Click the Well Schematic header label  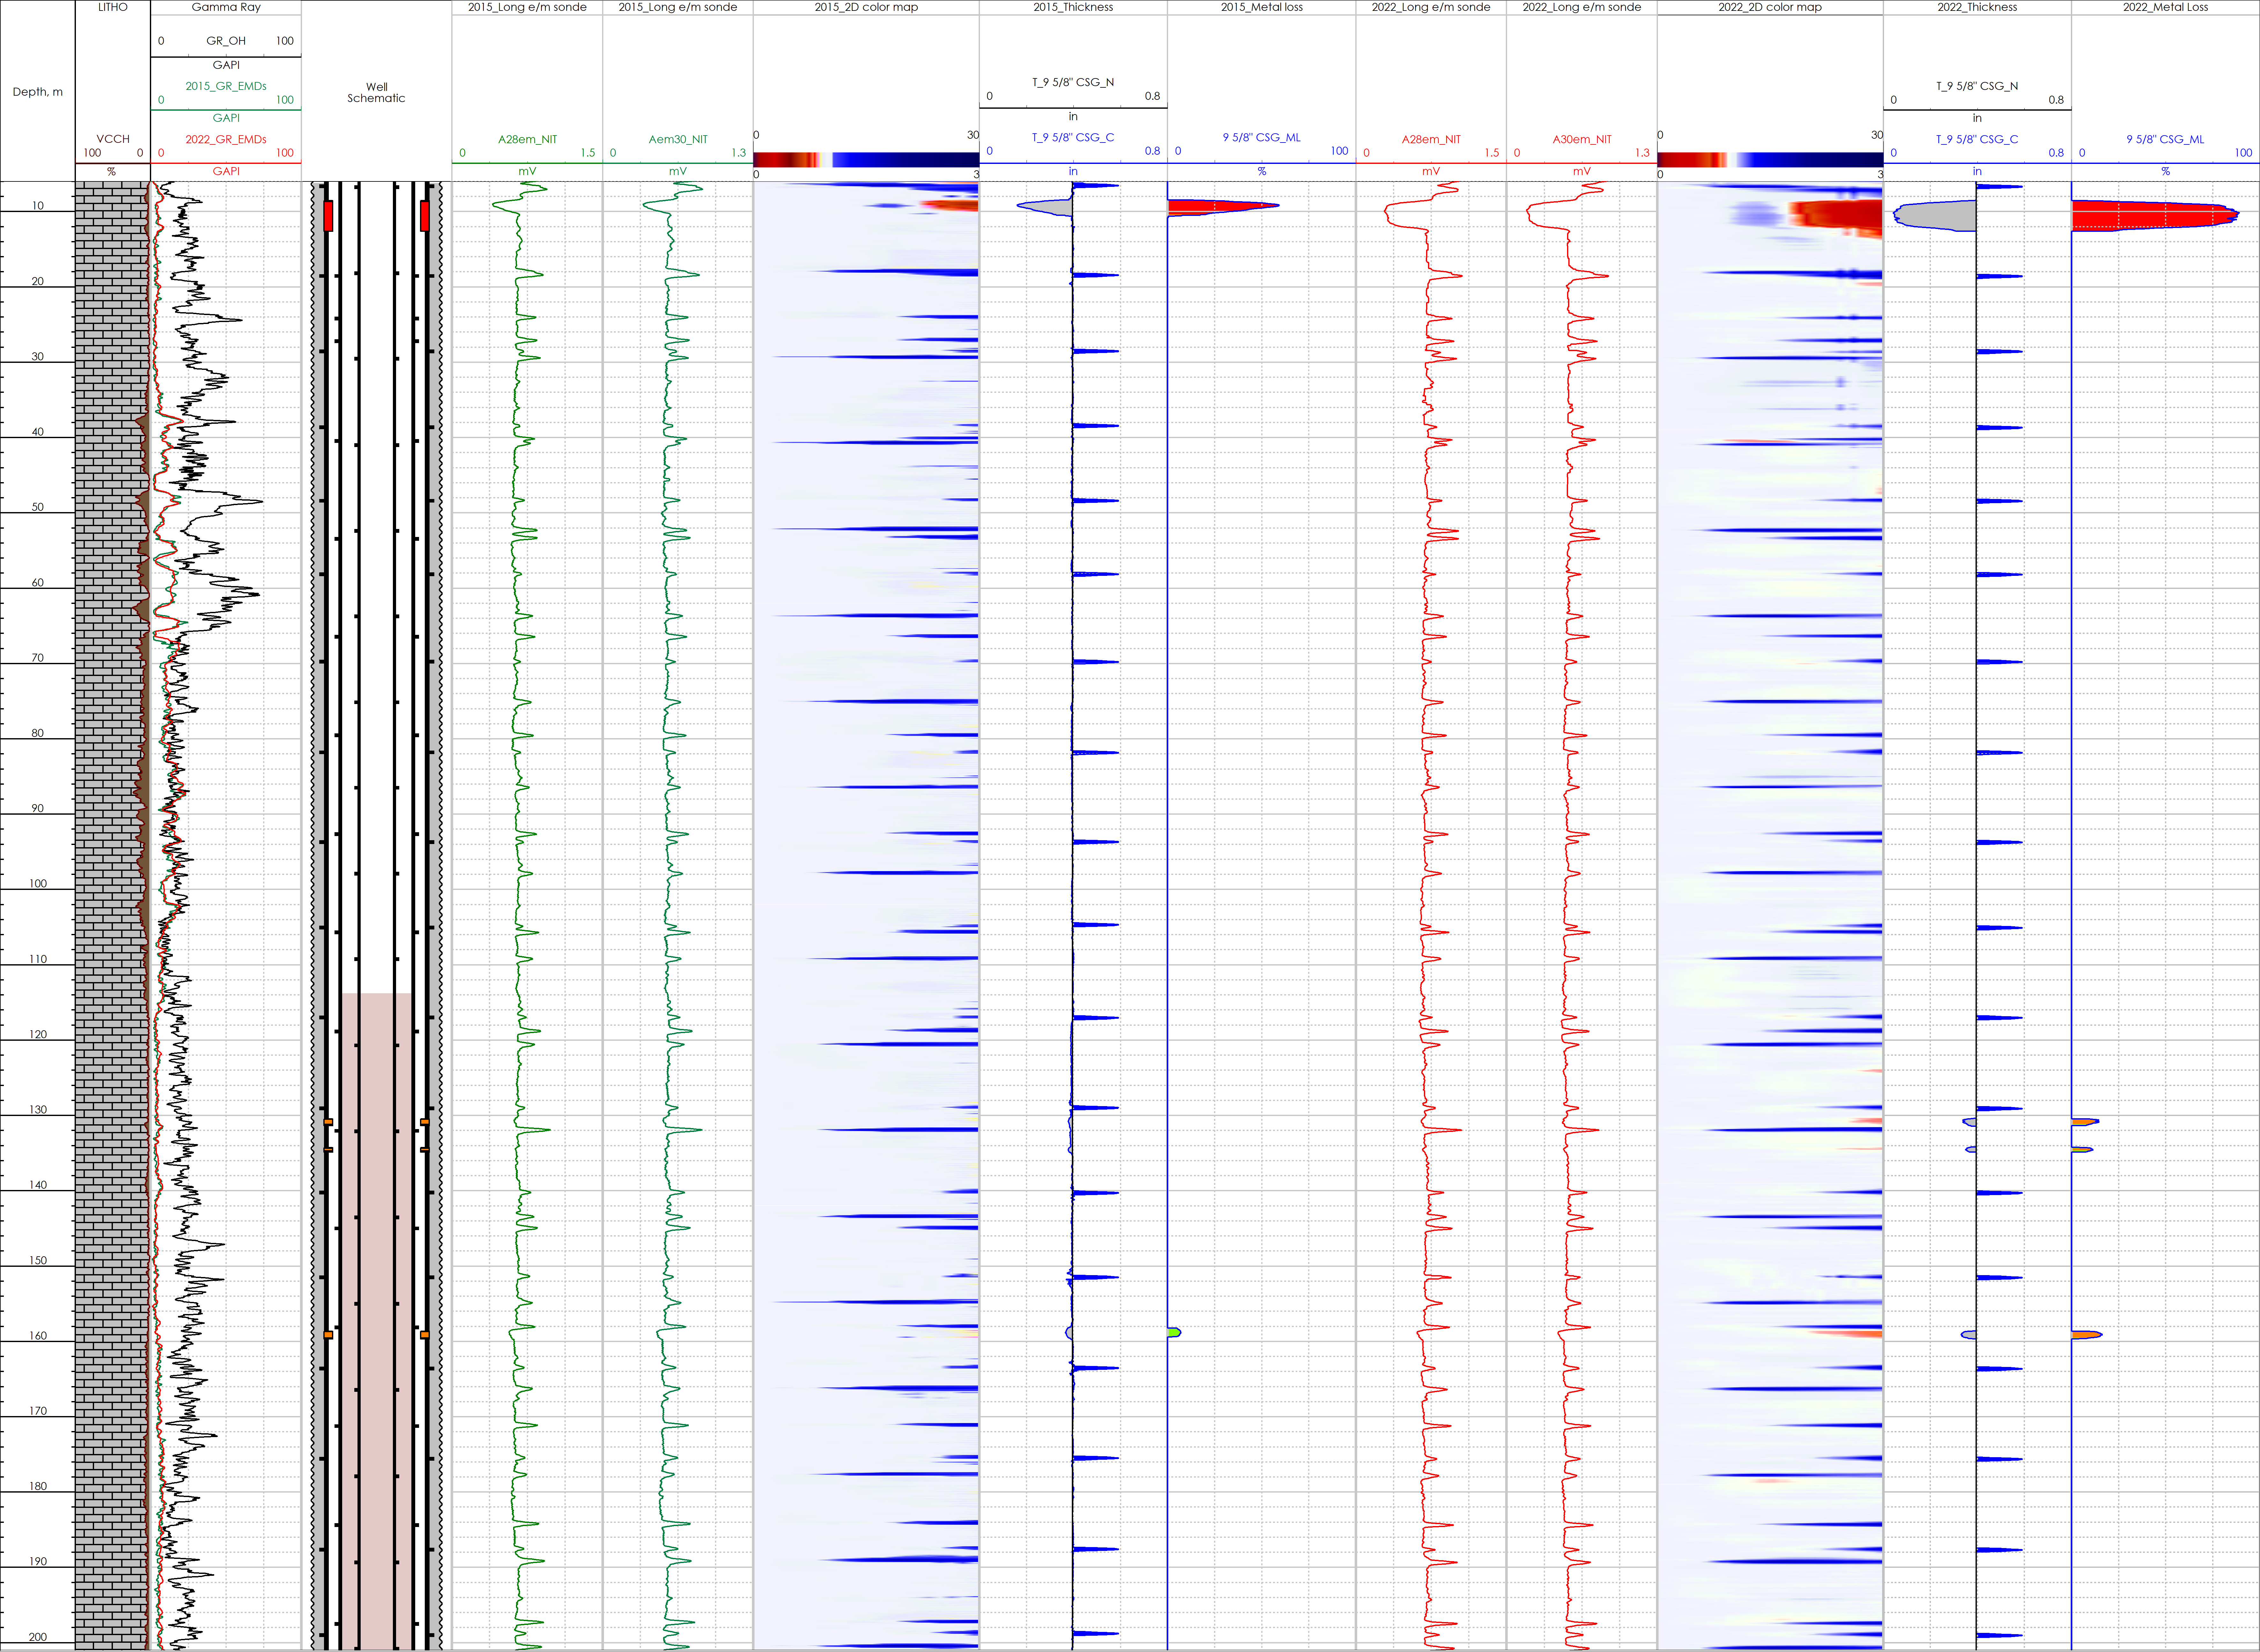coord(376,92)
